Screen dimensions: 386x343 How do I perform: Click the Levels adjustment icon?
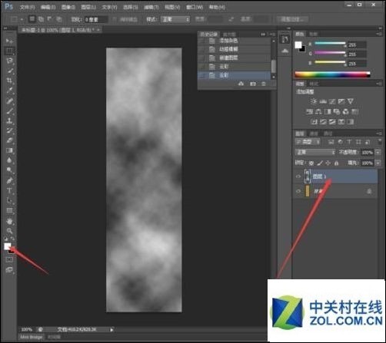[323, 101]
